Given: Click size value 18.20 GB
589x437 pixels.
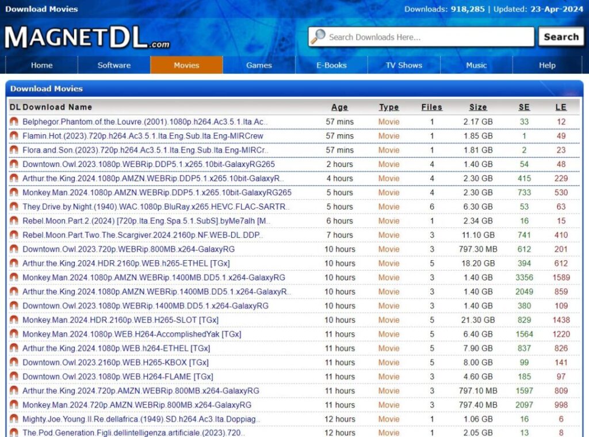Looking at the screenshot, I should pyautogui.click(x=478, y=263).
